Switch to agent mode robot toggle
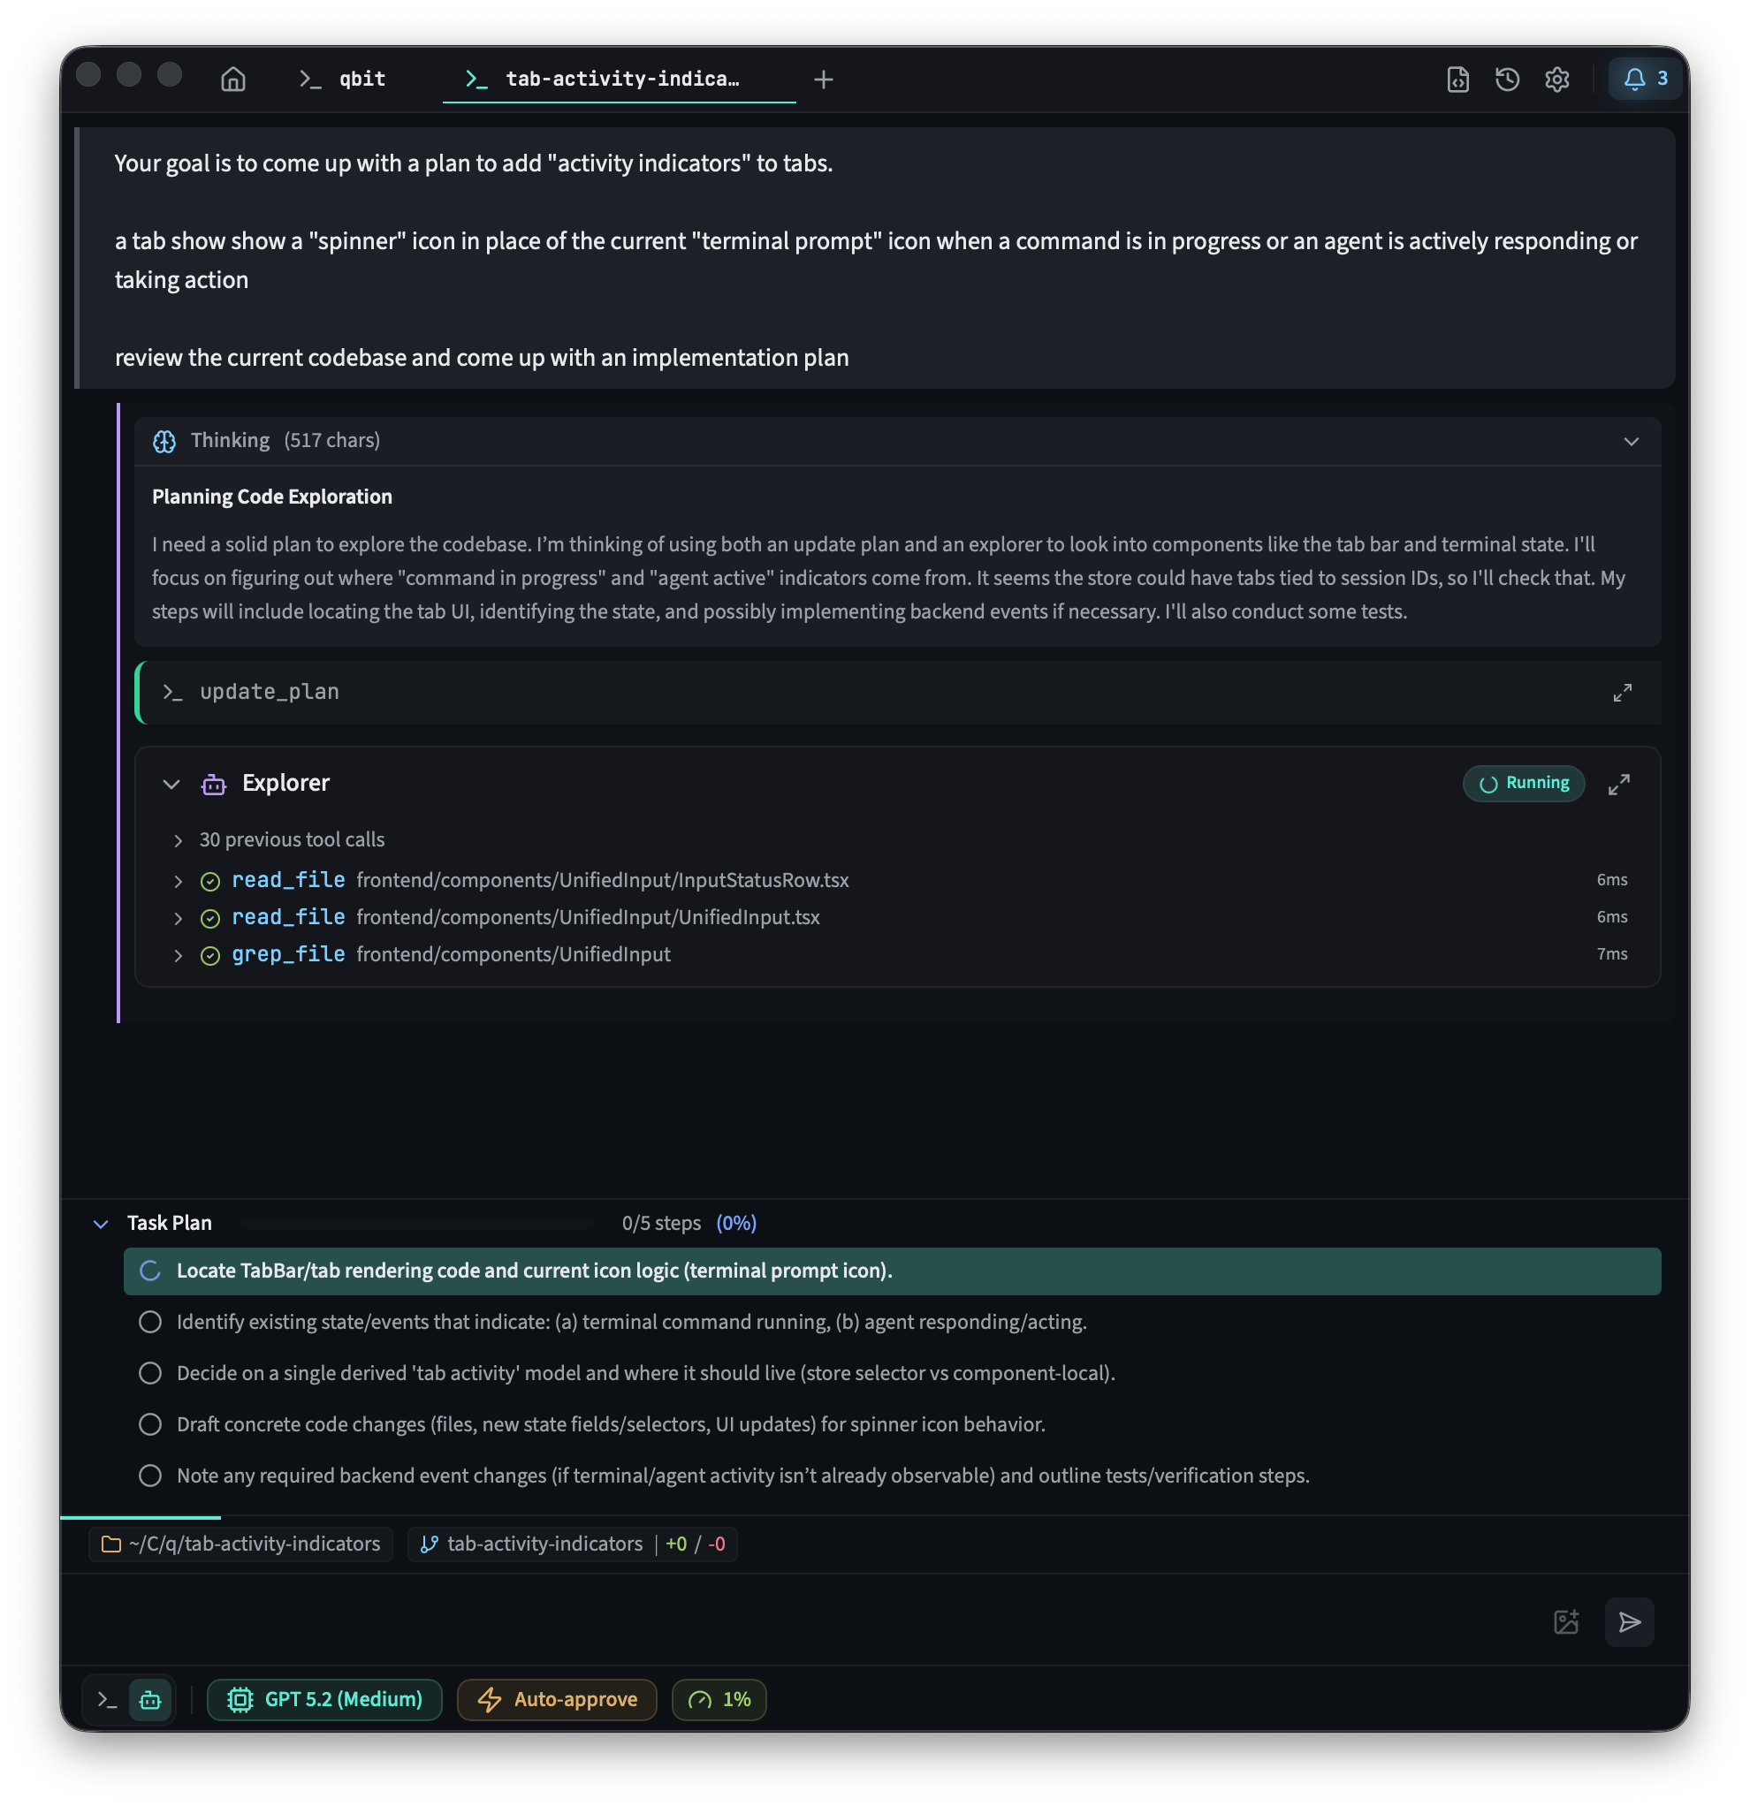The height and width of the screenshot is (1806, 1750). coord(150,1701)
